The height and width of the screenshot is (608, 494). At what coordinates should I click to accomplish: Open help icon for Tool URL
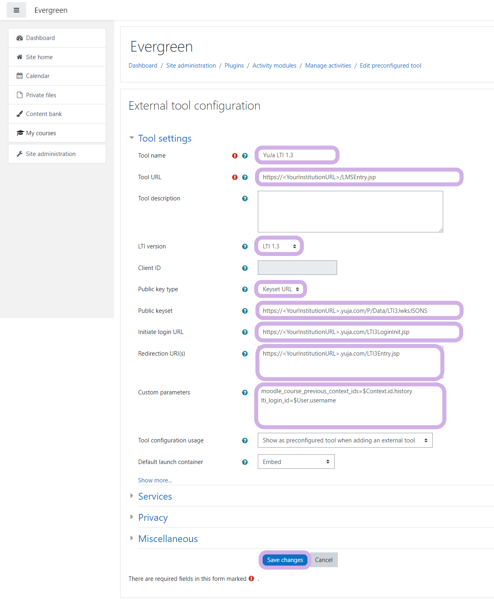coord(245,177)
